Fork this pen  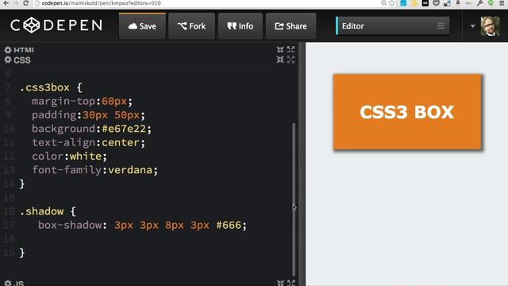[x=192, y=26]
